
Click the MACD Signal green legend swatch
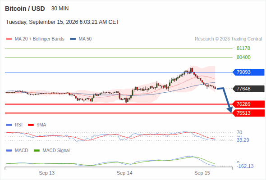click(37, 151)
